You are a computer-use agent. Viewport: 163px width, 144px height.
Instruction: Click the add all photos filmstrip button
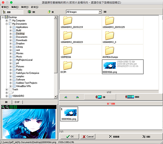132,97
